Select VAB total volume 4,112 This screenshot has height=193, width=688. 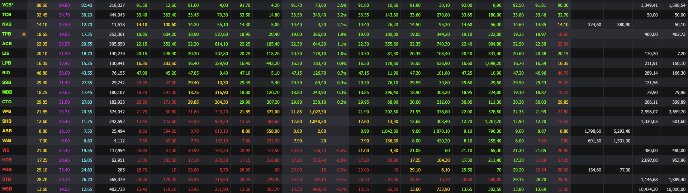119,141
